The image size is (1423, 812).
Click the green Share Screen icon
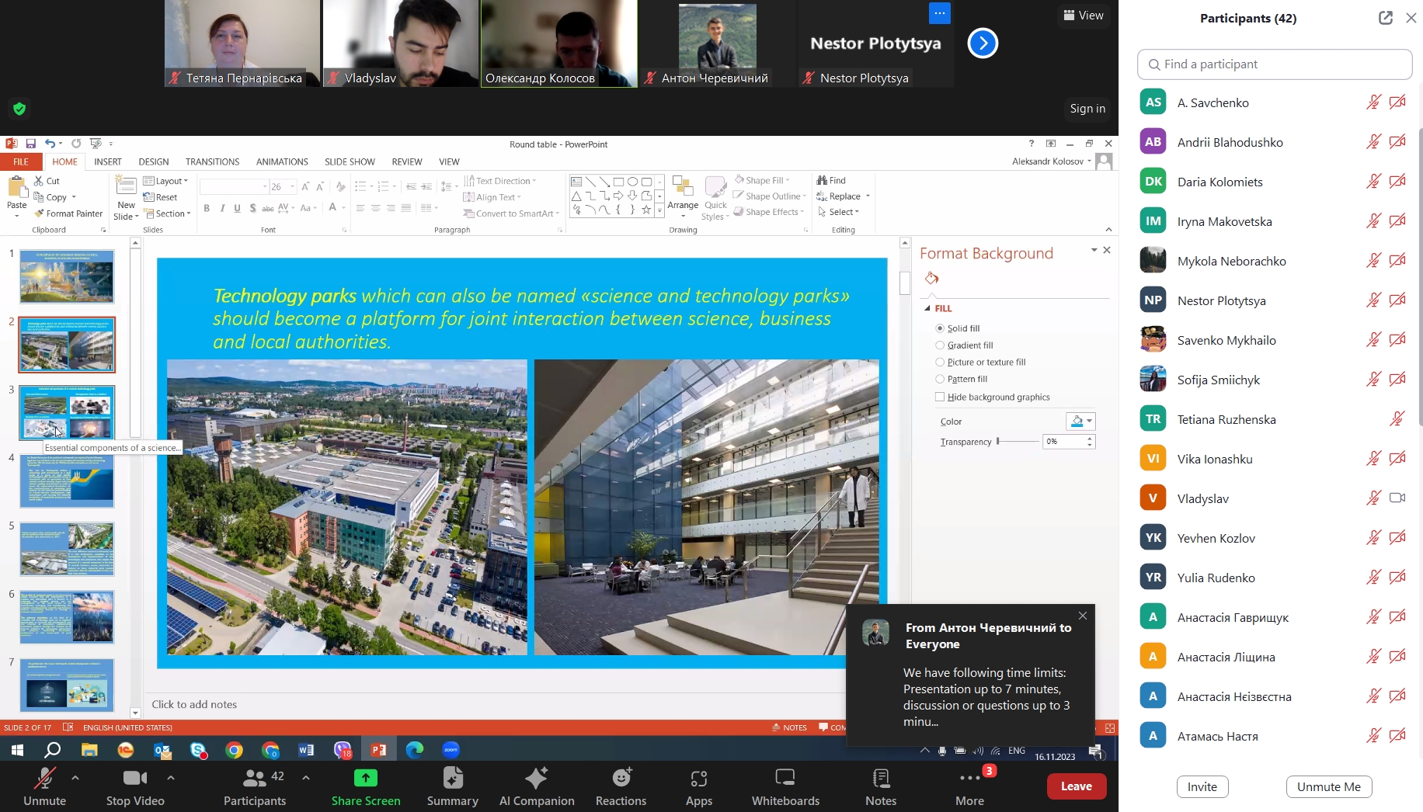click(x=366, y=778)
